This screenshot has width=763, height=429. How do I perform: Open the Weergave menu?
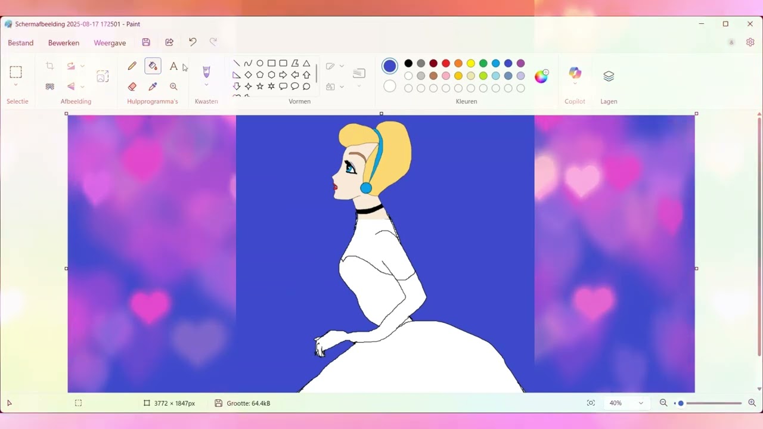tap(110, 43)
